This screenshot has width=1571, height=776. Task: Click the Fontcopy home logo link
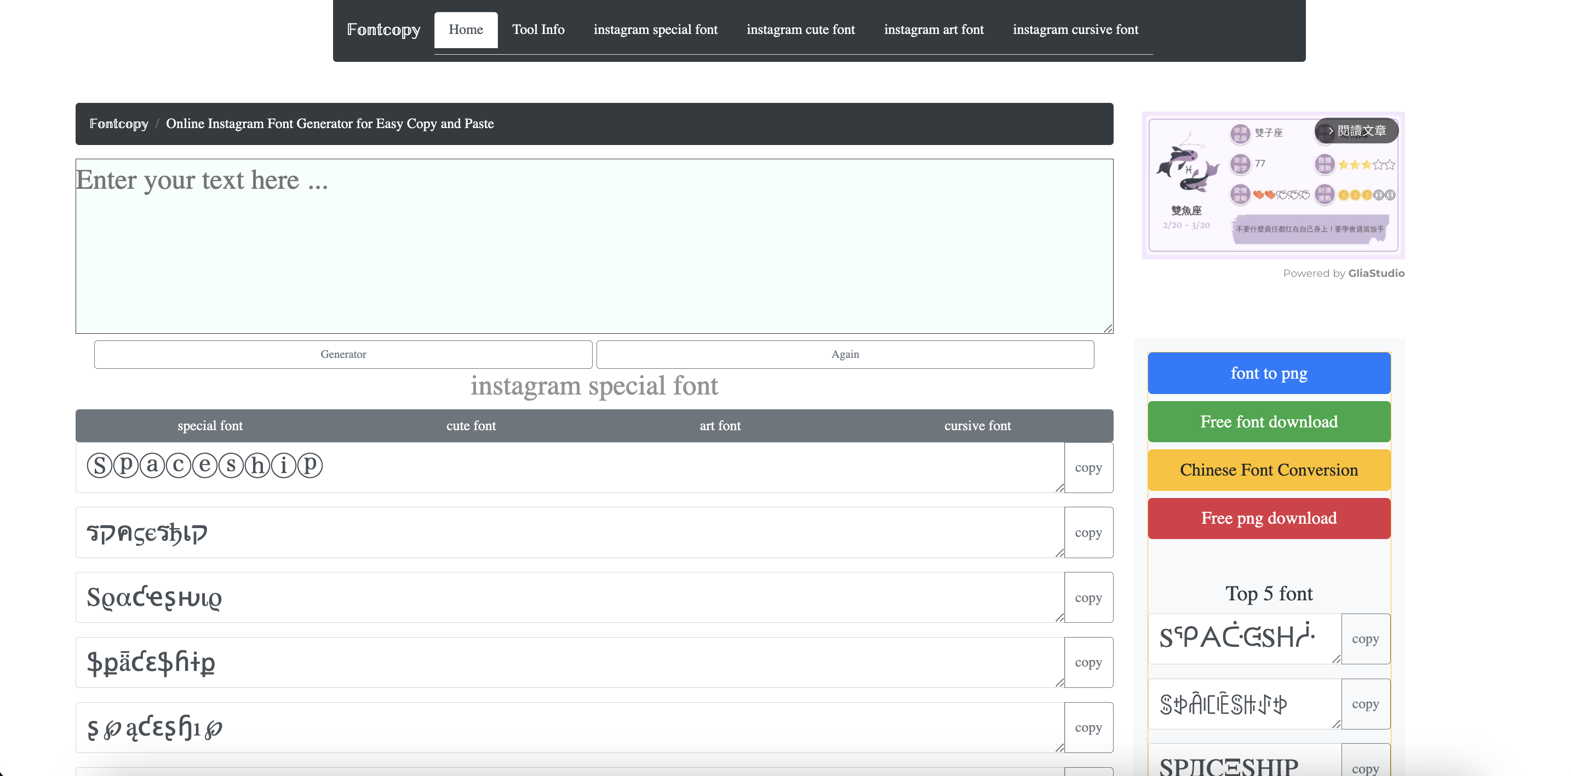384,29
